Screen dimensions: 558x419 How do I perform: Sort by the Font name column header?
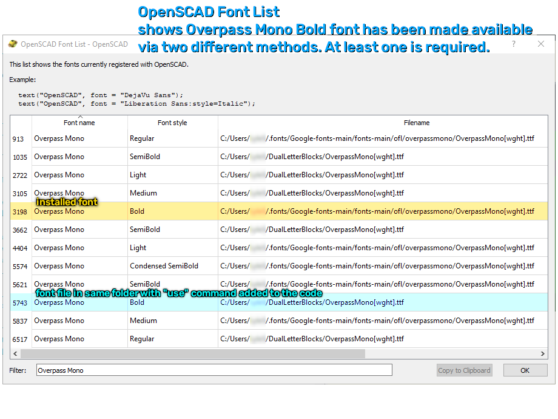79,123
